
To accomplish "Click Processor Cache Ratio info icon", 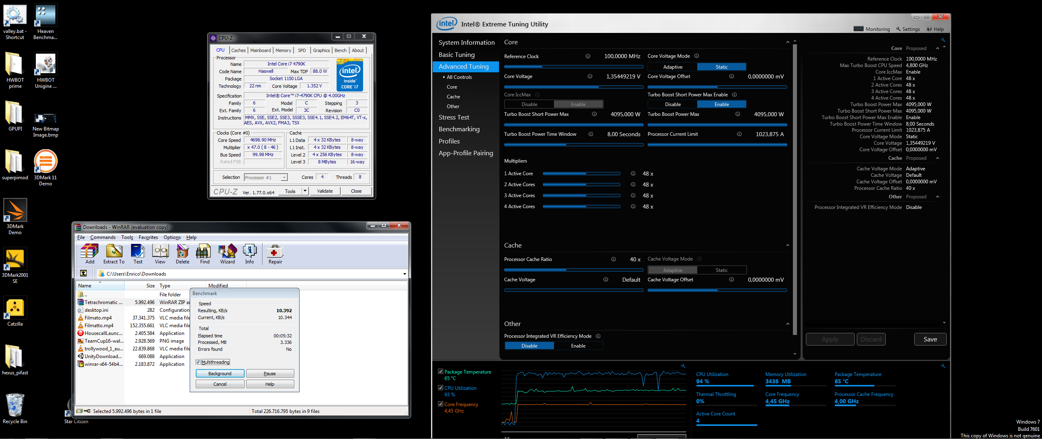I will [613, 259].
